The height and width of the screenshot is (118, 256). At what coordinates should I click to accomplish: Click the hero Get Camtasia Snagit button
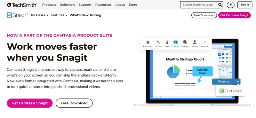tap(30, 103)
